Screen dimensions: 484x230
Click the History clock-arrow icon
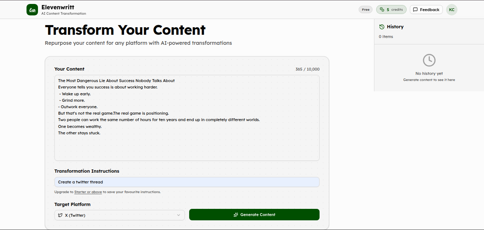[382, 27]
